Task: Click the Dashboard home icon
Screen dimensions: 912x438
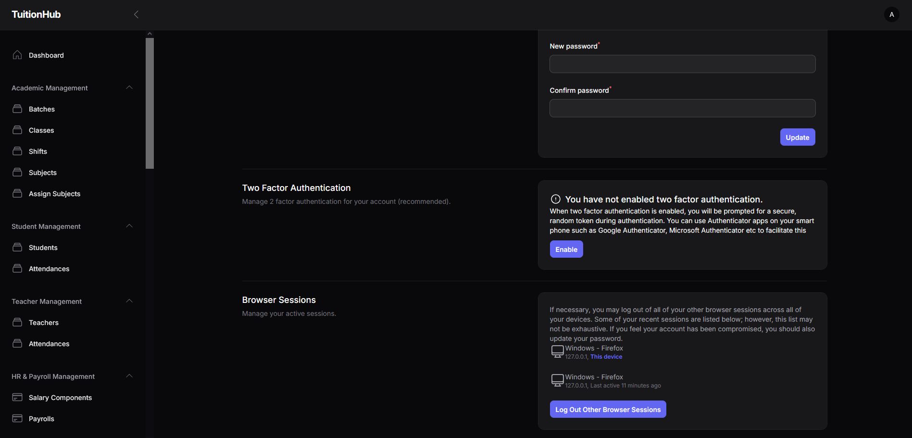Action: point(17,55)
